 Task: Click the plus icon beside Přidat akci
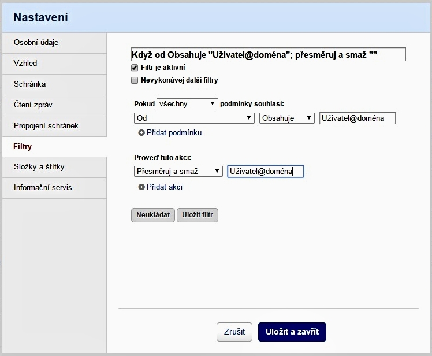point(141,187)
